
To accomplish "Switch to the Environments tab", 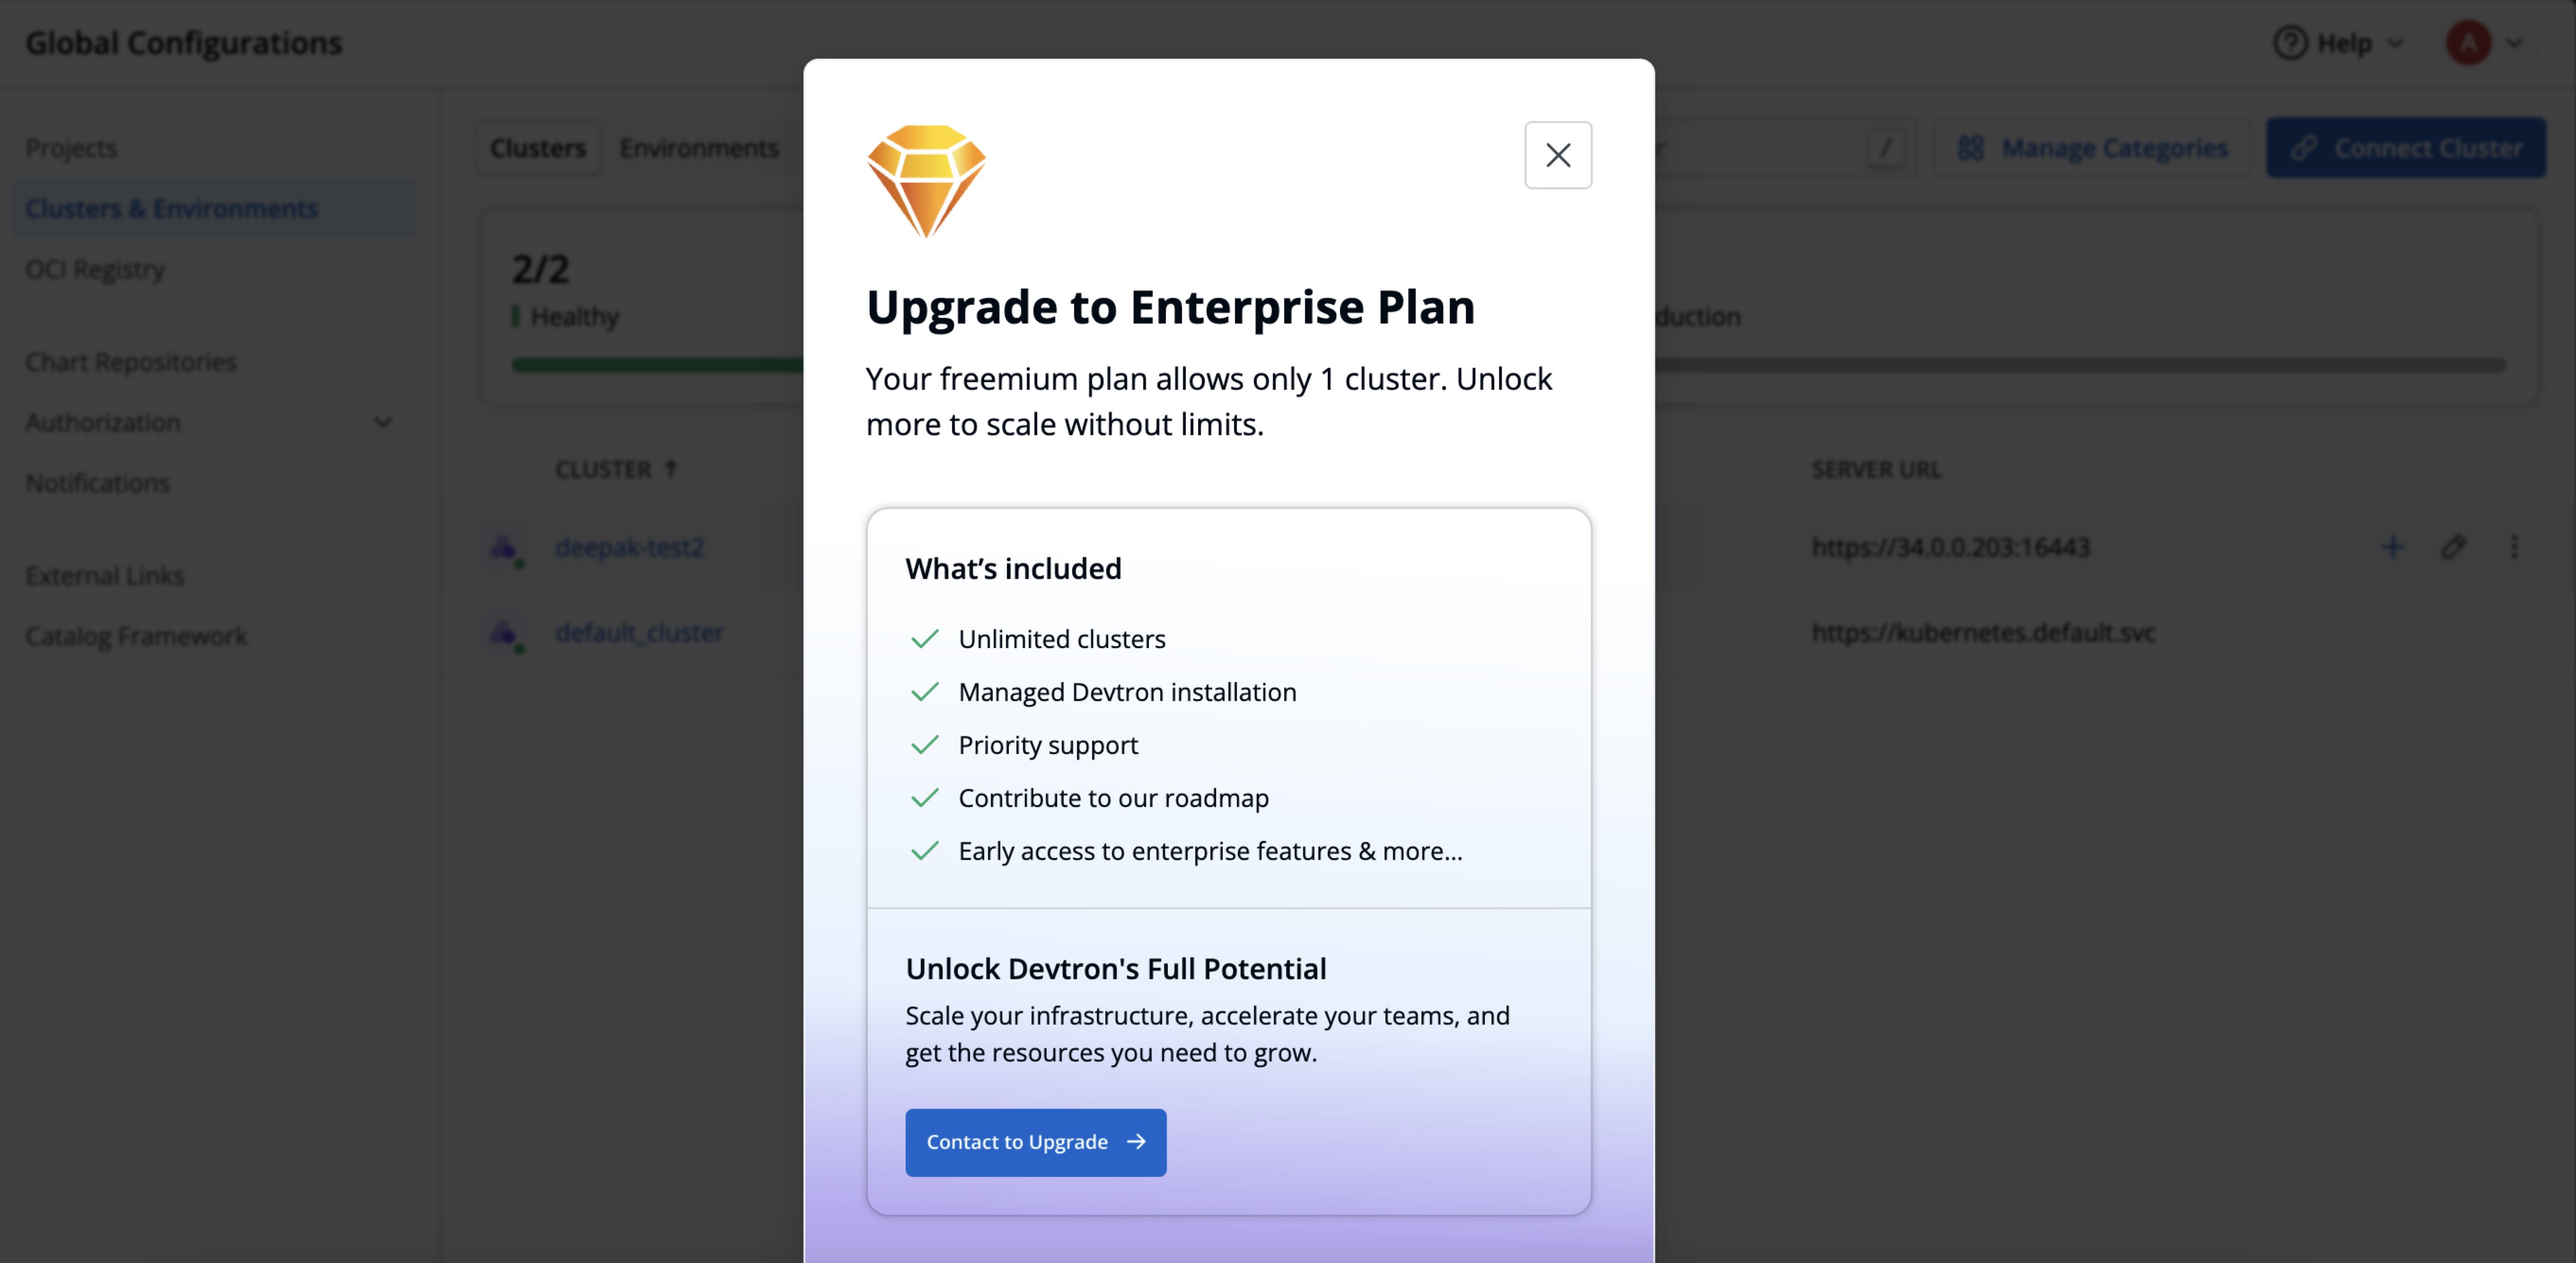I will click(x=698, y=147).
